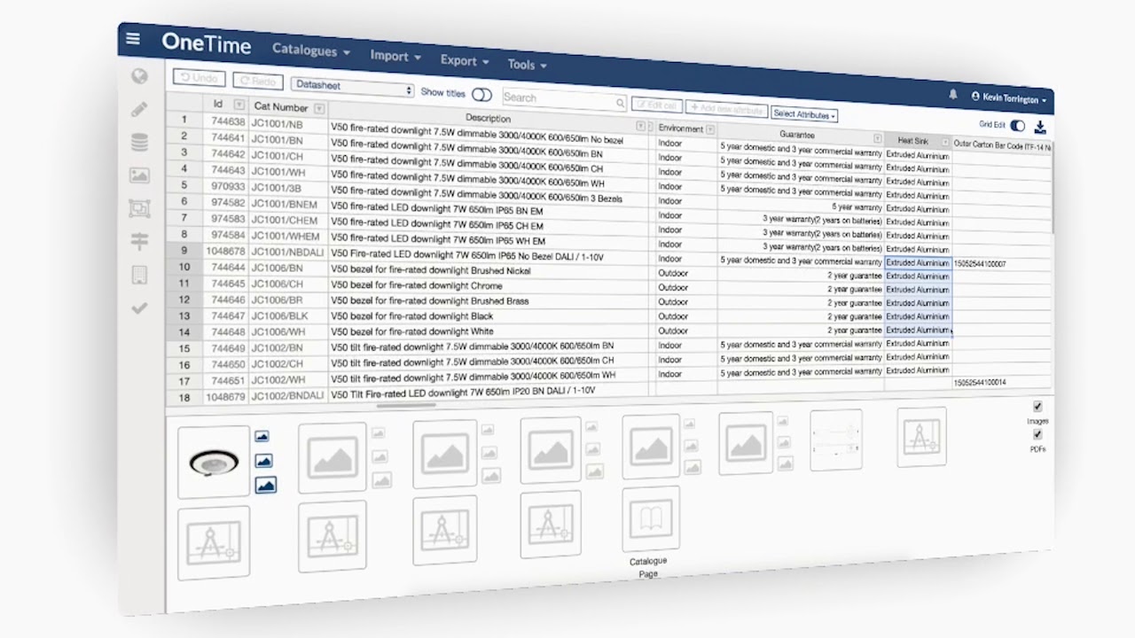Open the Catalogues menu
This screenshot has width=1135, height=638.
click(x=311, y=51)
